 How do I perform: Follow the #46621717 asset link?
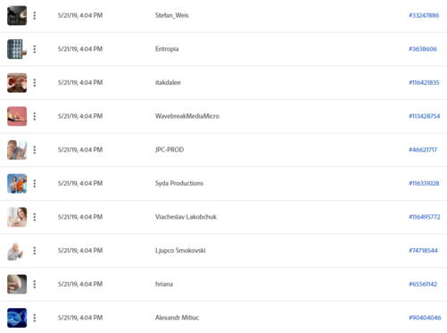[423, 150]
